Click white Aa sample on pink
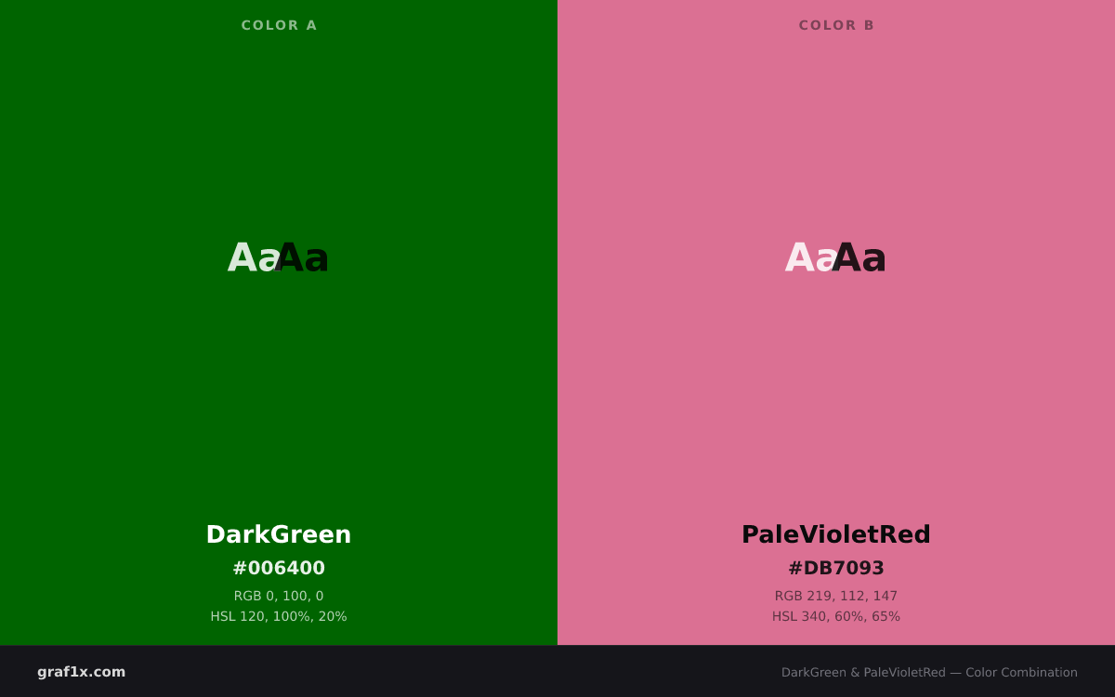The height and width of the screenshot is (697, 1115). click(x=810, y=257)
